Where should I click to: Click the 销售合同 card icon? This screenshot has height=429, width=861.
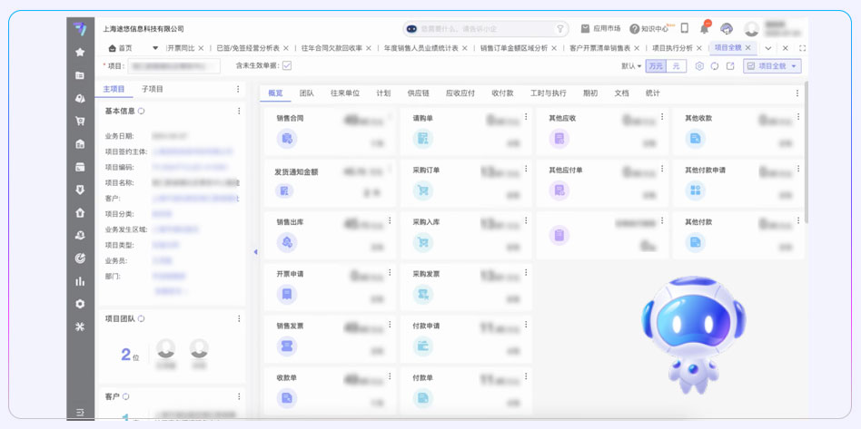coord(287,139)
